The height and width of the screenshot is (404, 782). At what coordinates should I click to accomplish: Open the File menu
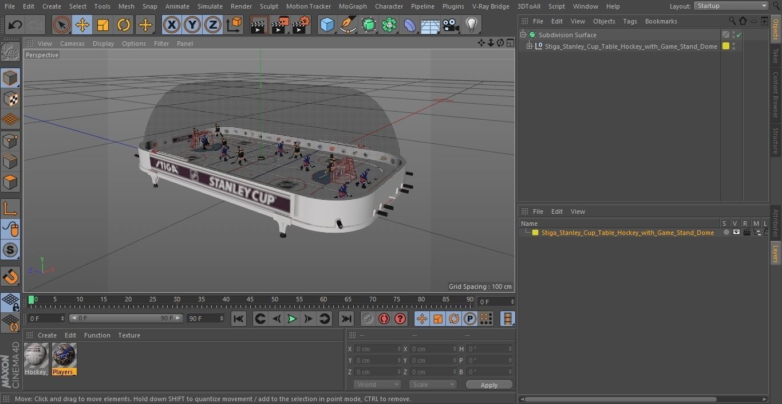click(9, 6)
